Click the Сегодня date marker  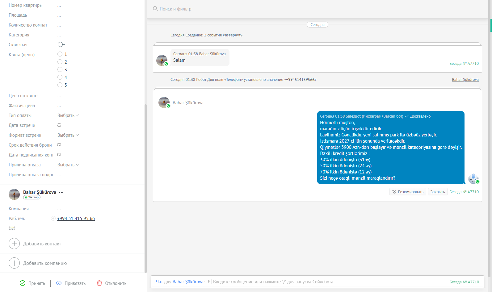coord(317,25)
